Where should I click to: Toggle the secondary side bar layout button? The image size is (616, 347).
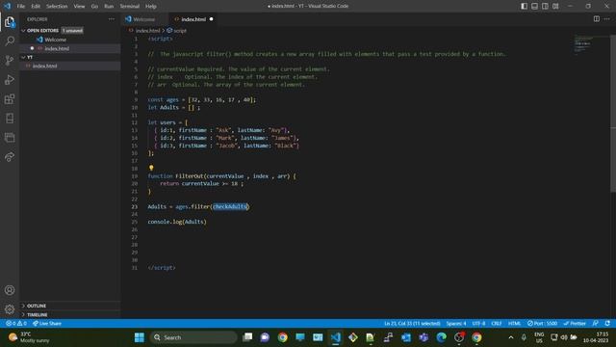pos(546,6)
